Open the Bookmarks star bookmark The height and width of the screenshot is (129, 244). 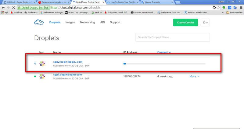[x=31, y=12]
